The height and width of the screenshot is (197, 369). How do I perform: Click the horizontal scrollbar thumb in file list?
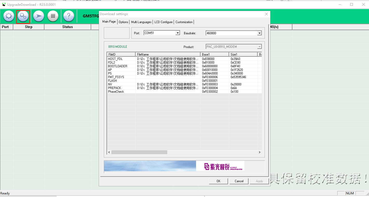point(139,152)
